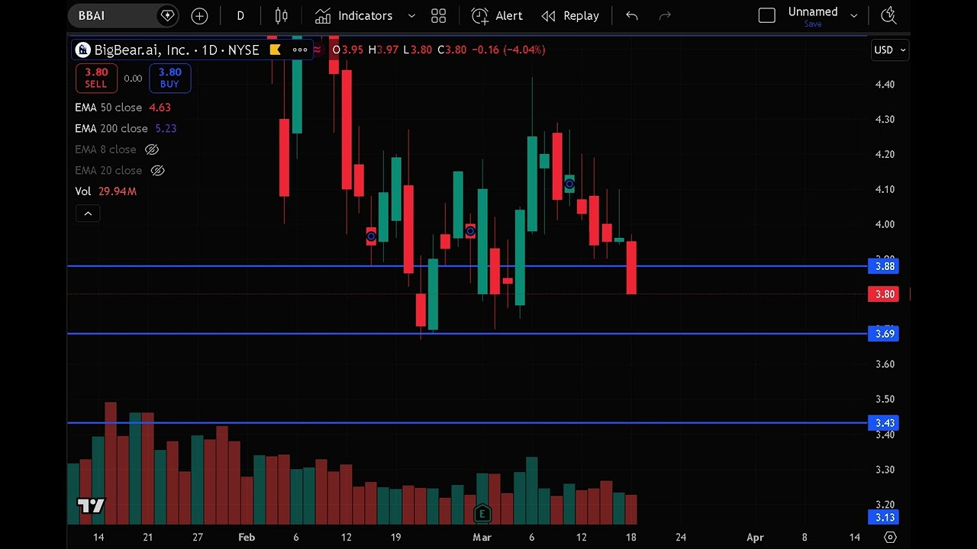Click the blue 3.80 BUY button
This screenshot has width=977, height=549.
[169, 78]
